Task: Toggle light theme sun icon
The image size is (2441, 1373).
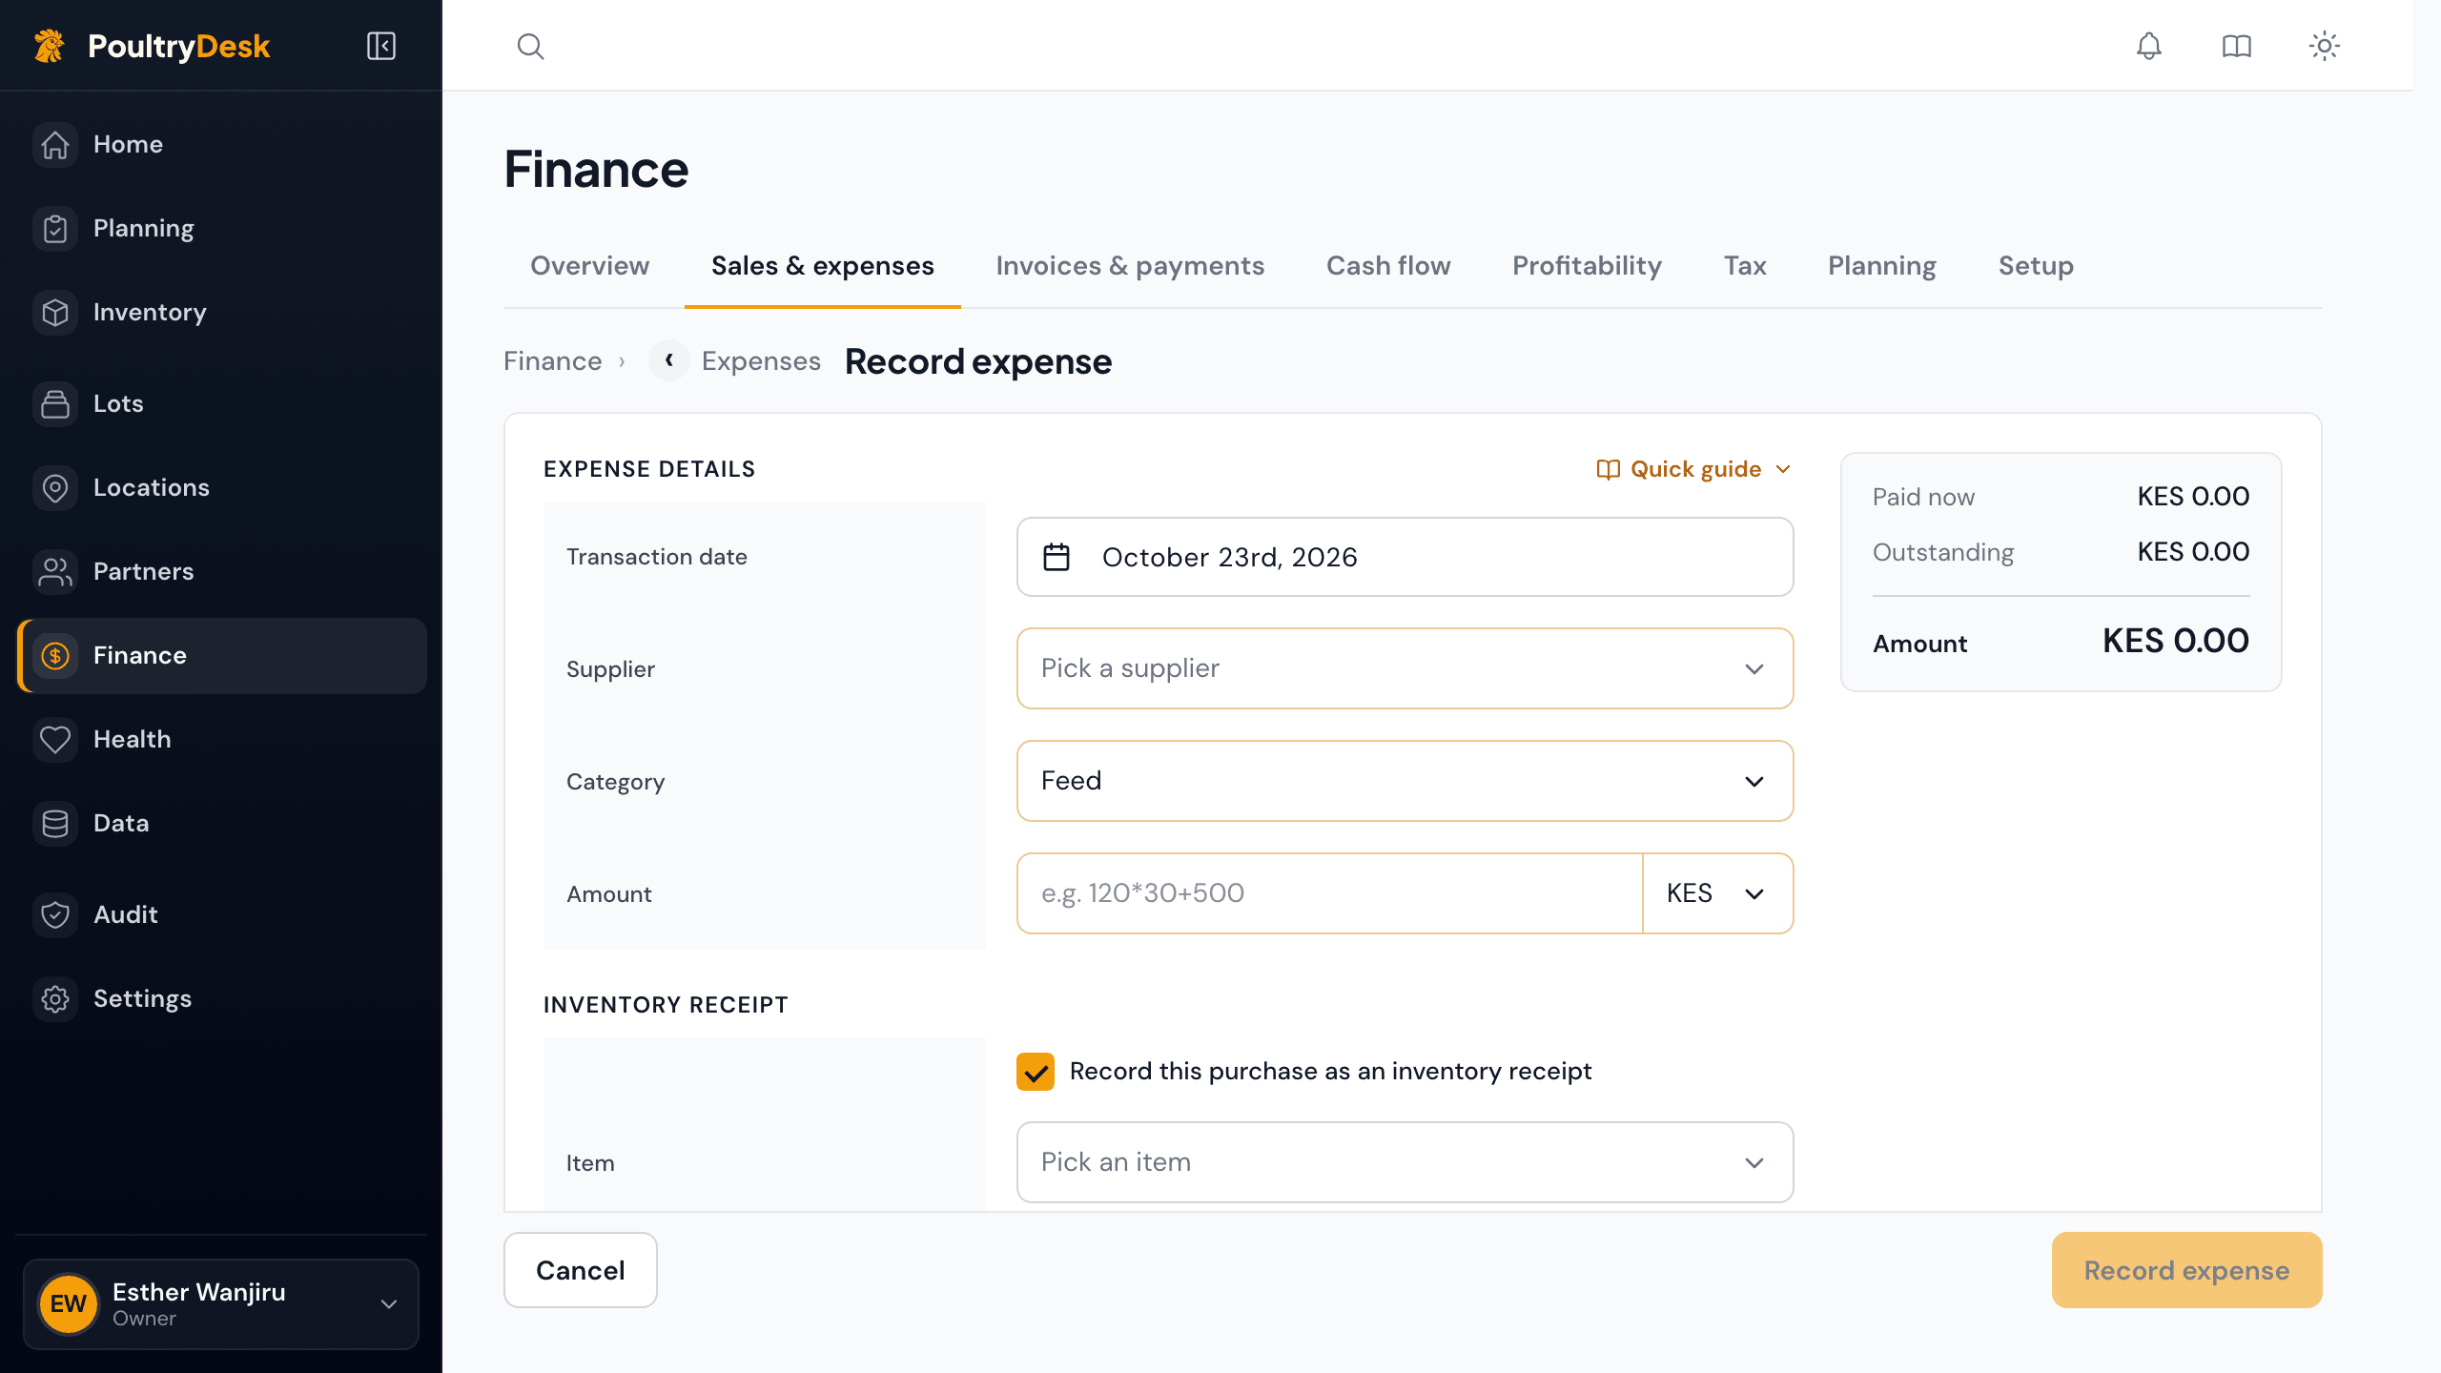Action: pyautogui.click(x=2324, y=46)
